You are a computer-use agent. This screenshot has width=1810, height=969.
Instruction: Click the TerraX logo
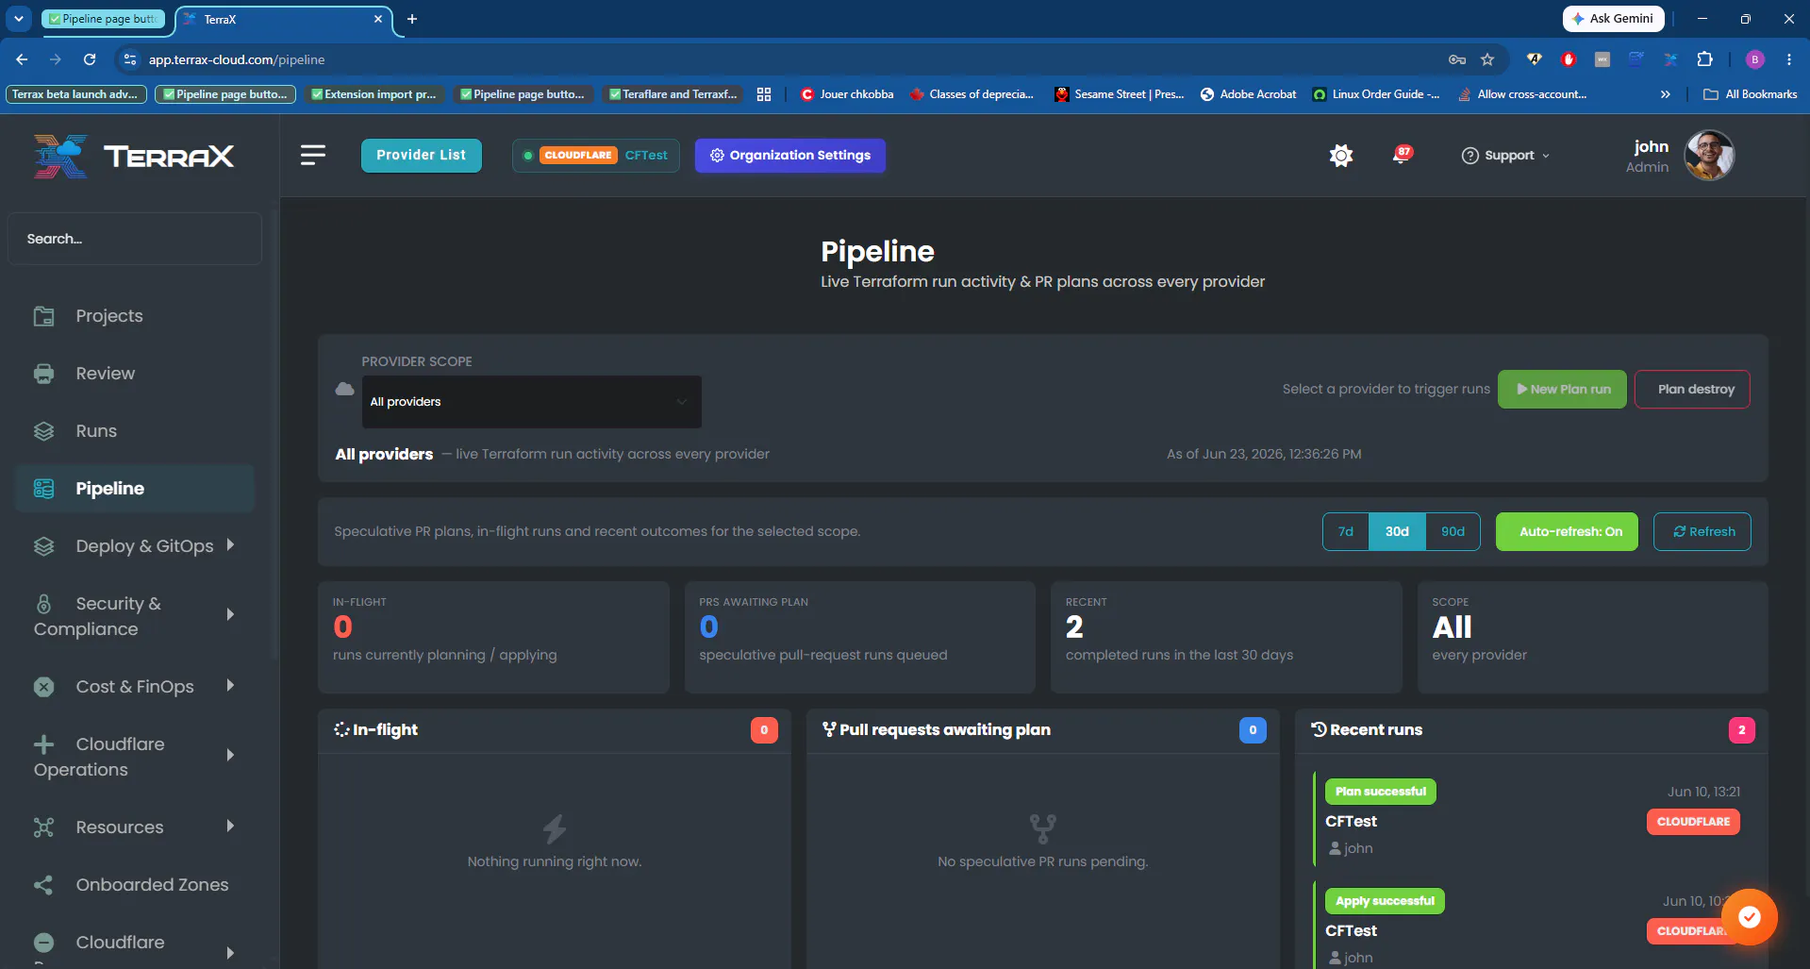[x=134, y=156]
